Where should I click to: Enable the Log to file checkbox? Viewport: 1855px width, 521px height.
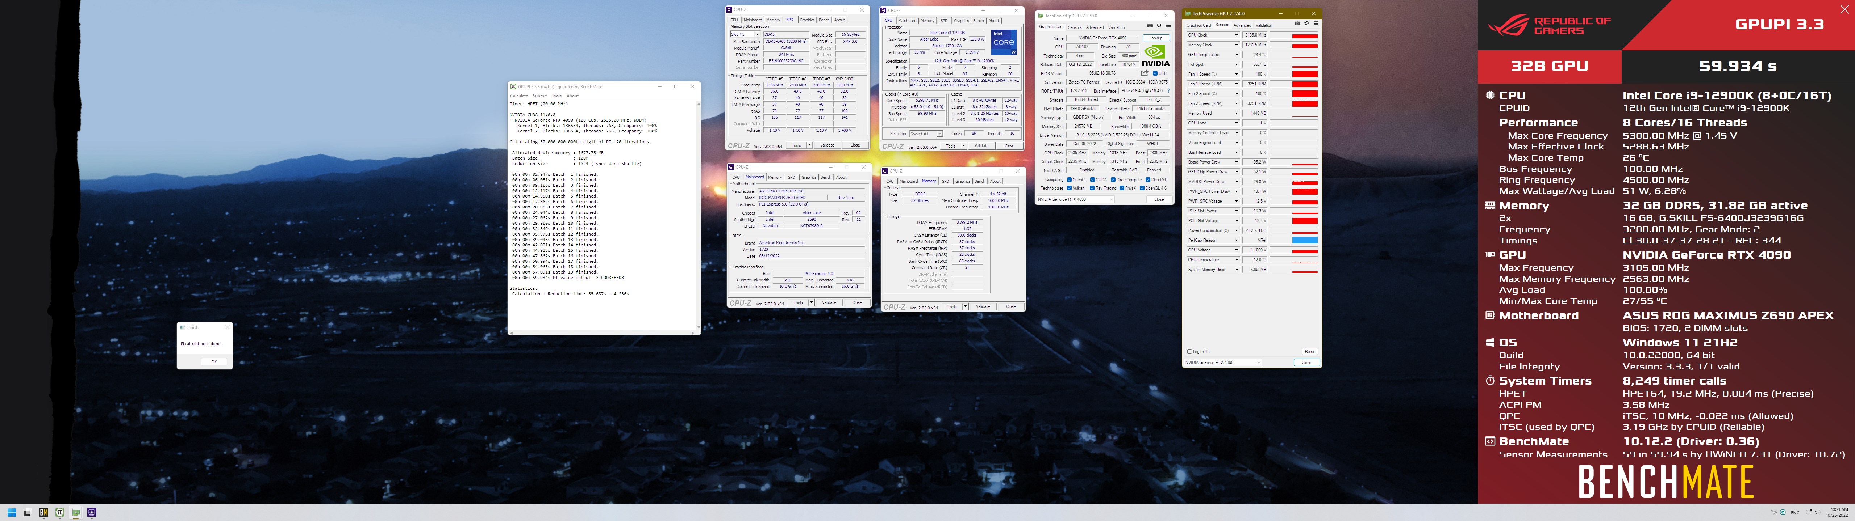point(1189,352)
